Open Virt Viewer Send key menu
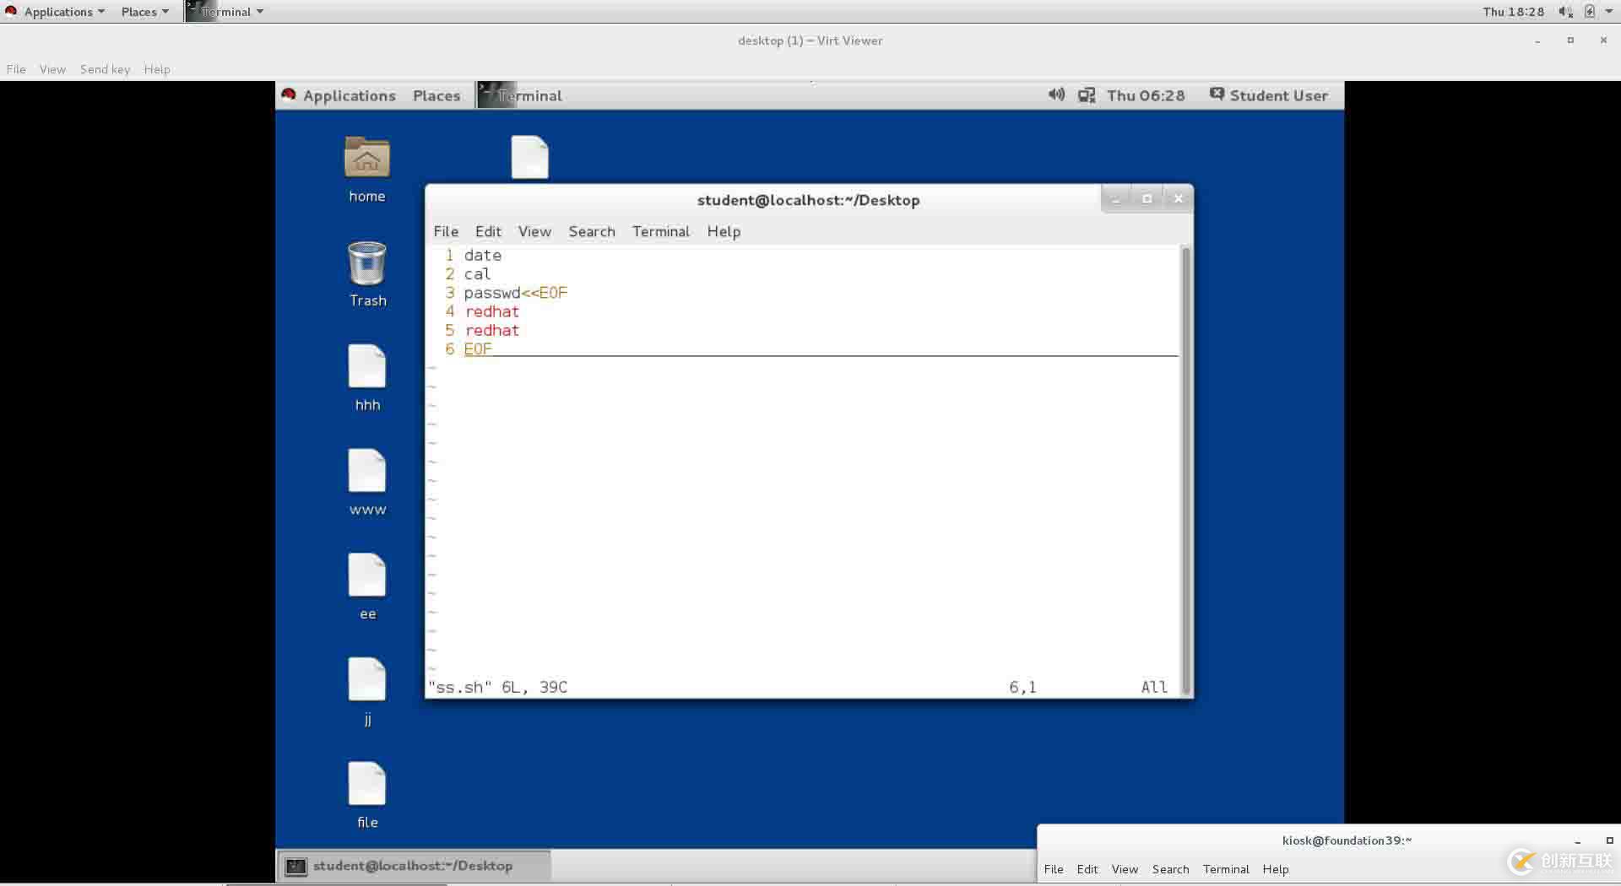 click(105, 69)
